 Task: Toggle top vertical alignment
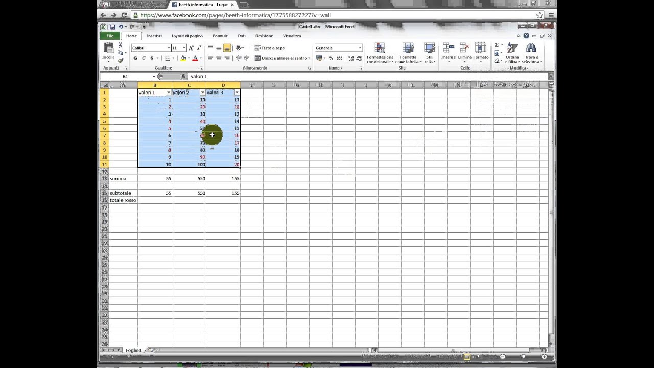point(211,48)
